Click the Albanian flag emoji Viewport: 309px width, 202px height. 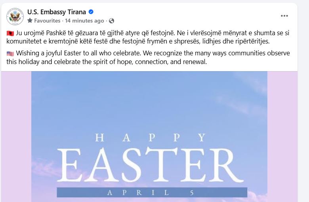(10, 34)
